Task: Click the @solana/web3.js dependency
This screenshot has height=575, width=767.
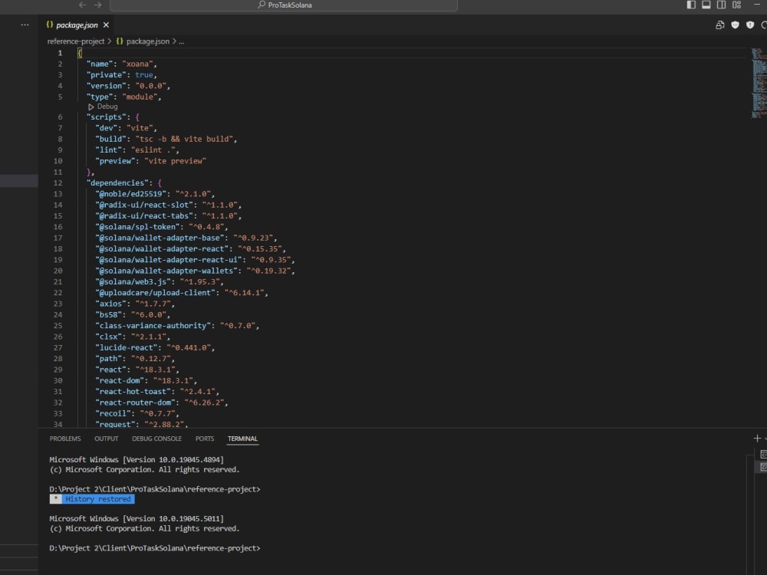Action: pyautogui.click(x=160, y=282)
